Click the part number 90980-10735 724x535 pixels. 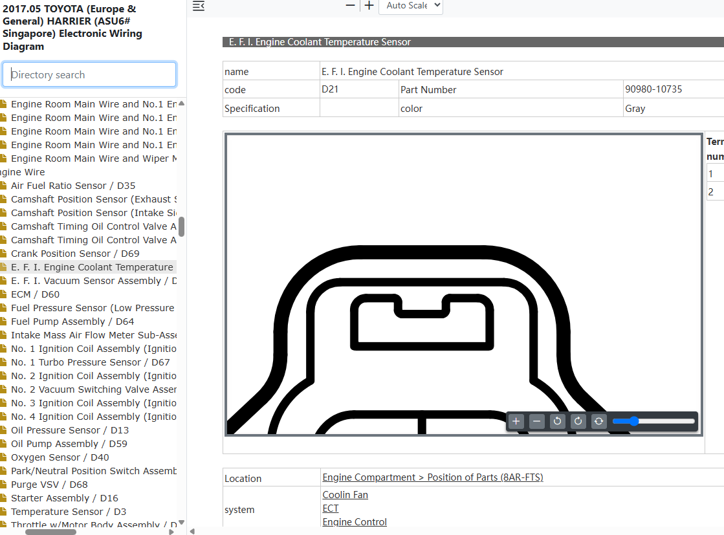tap(653, 89)
